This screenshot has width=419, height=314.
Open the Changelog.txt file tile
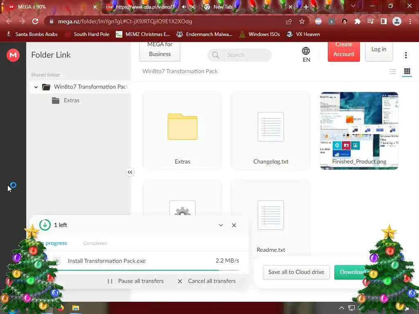pyautogui.click(x=271, y=131)
